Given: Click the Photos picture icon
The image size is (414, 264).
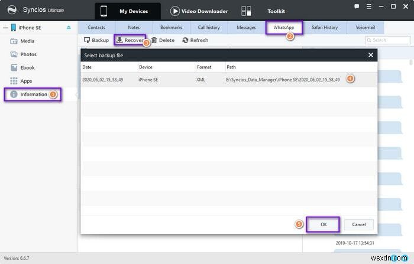Looking at the screenshot, I should [14, 54].
